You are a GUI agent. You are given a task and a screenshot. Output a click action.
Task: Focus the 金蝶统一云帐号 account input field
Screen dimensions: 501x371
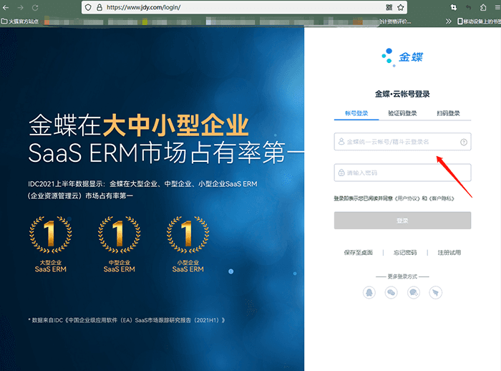402,142
